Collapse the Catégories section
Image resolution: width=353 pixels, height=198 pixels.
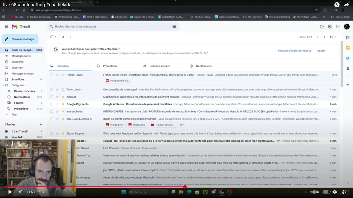tap(3, 85)
